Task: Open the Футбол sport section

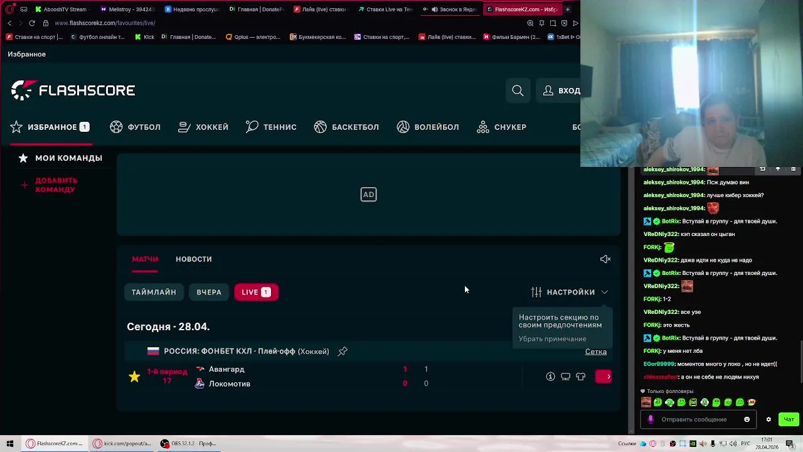Action: (x=136, y=127)
